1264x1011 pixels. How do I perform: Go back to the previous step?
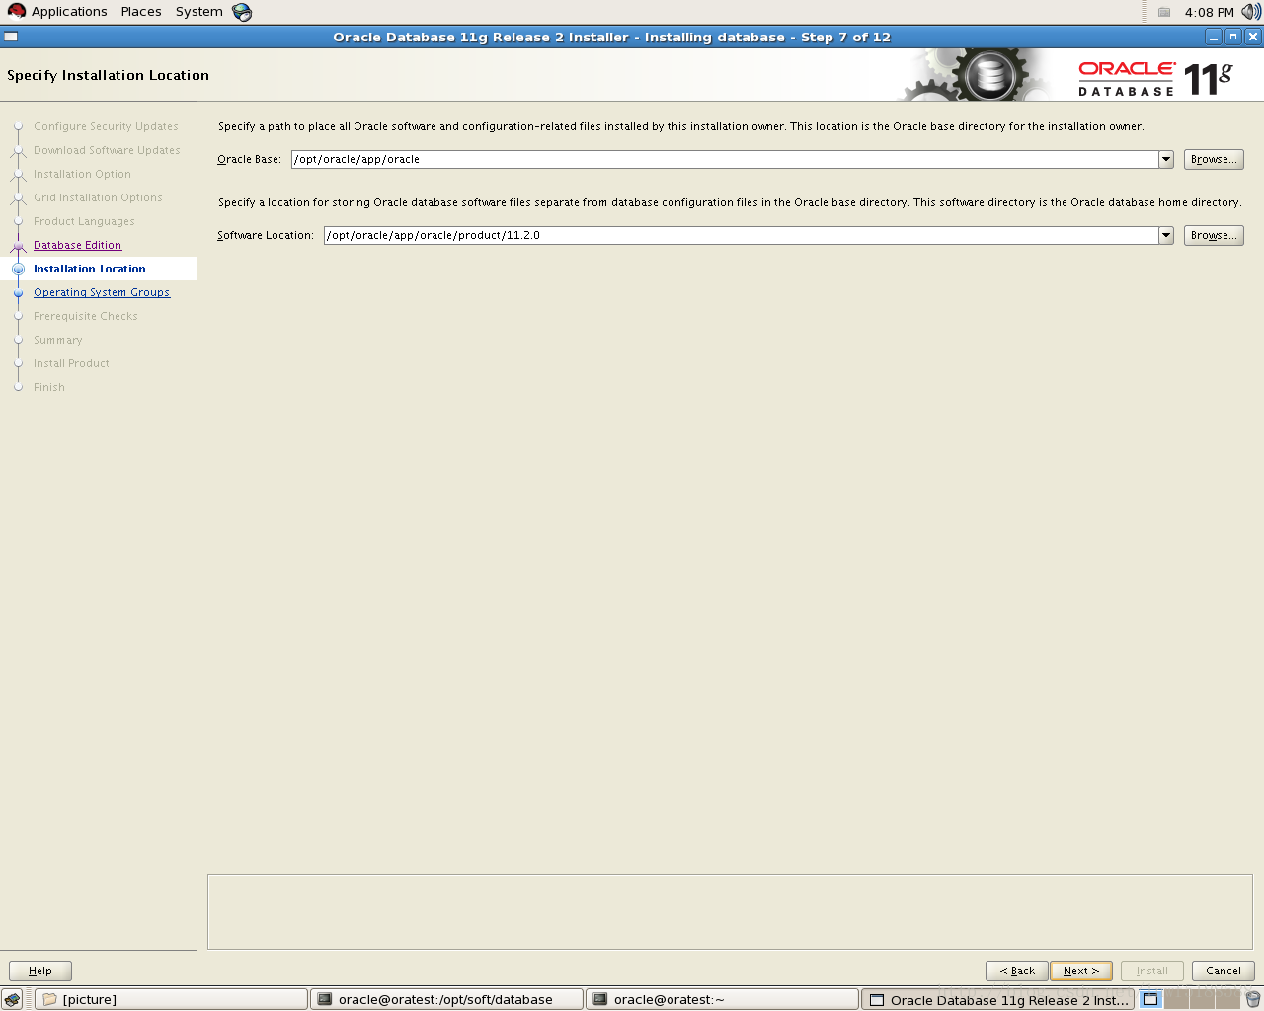(x=1017, y=971)
